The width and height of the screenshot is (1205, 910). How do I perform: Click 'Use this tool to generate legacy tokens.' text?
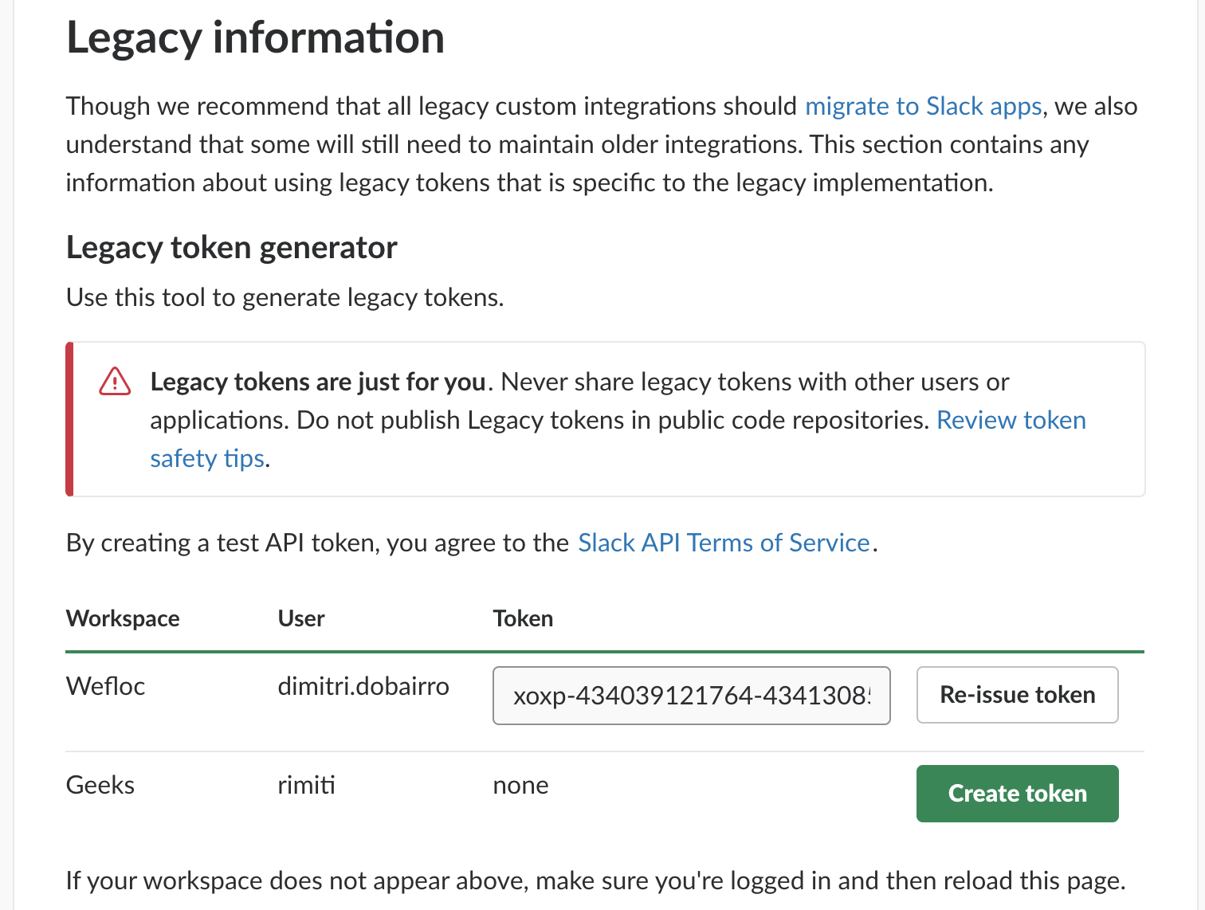tap(285, 297)
